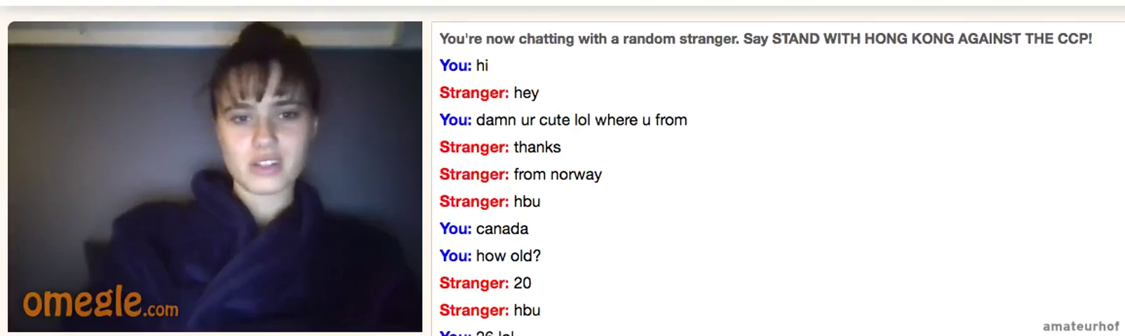
Task: Click the omegle.com logo on the video
Action: coord(100,302)
